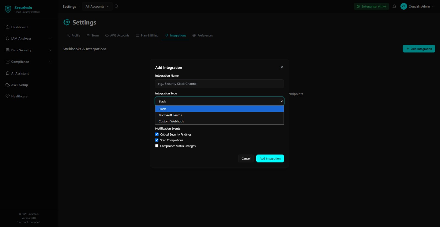
Task: Open the All Accounts dropdown
Action: pyautogui.click(x=97, y=6)
